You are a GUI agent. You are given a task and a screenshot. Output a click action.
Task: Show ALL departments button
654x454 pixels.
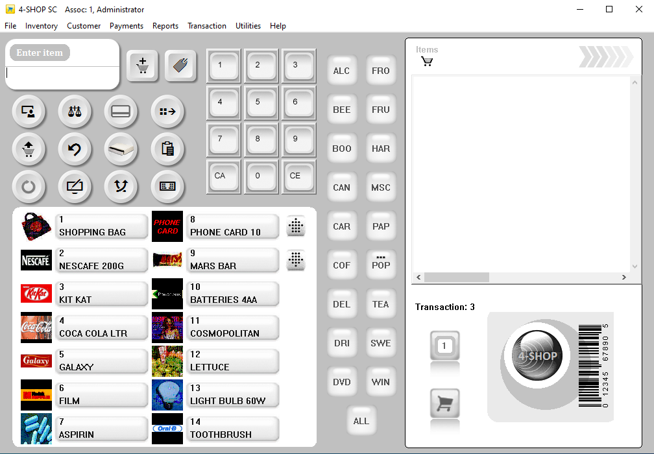(361, 421)
